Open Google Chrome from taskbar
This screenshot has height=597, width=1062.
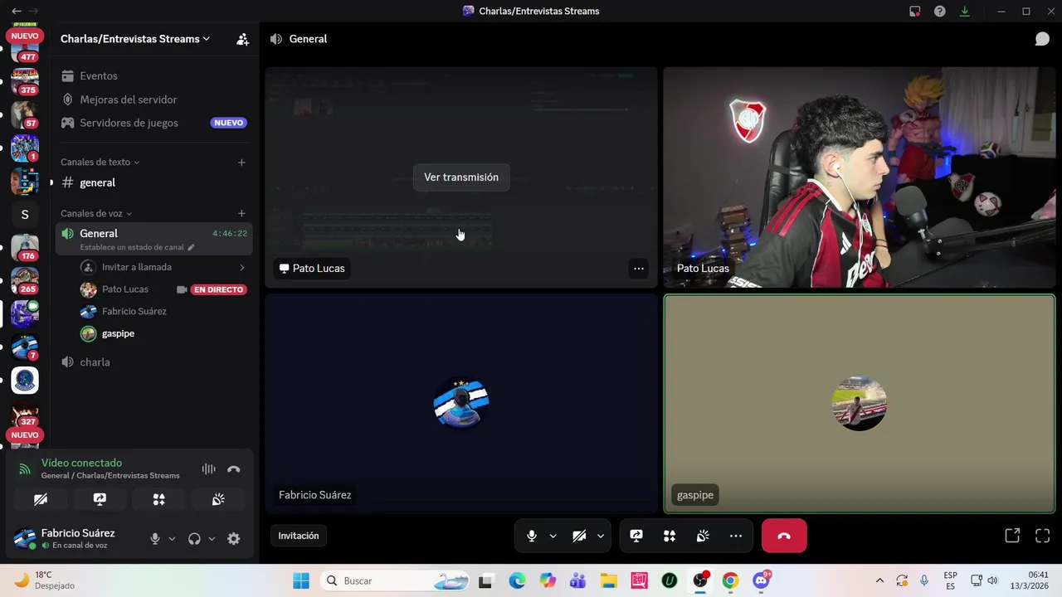(x=730, y=580)
